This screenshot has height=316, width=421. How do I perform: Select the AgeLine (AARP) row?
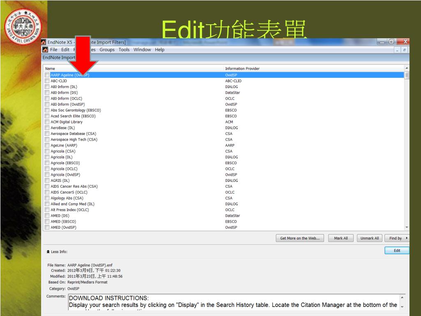tap(224, 145)
